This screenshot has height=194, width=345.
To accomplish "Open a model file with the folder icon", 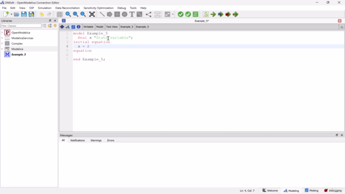I will coord(16,15).
